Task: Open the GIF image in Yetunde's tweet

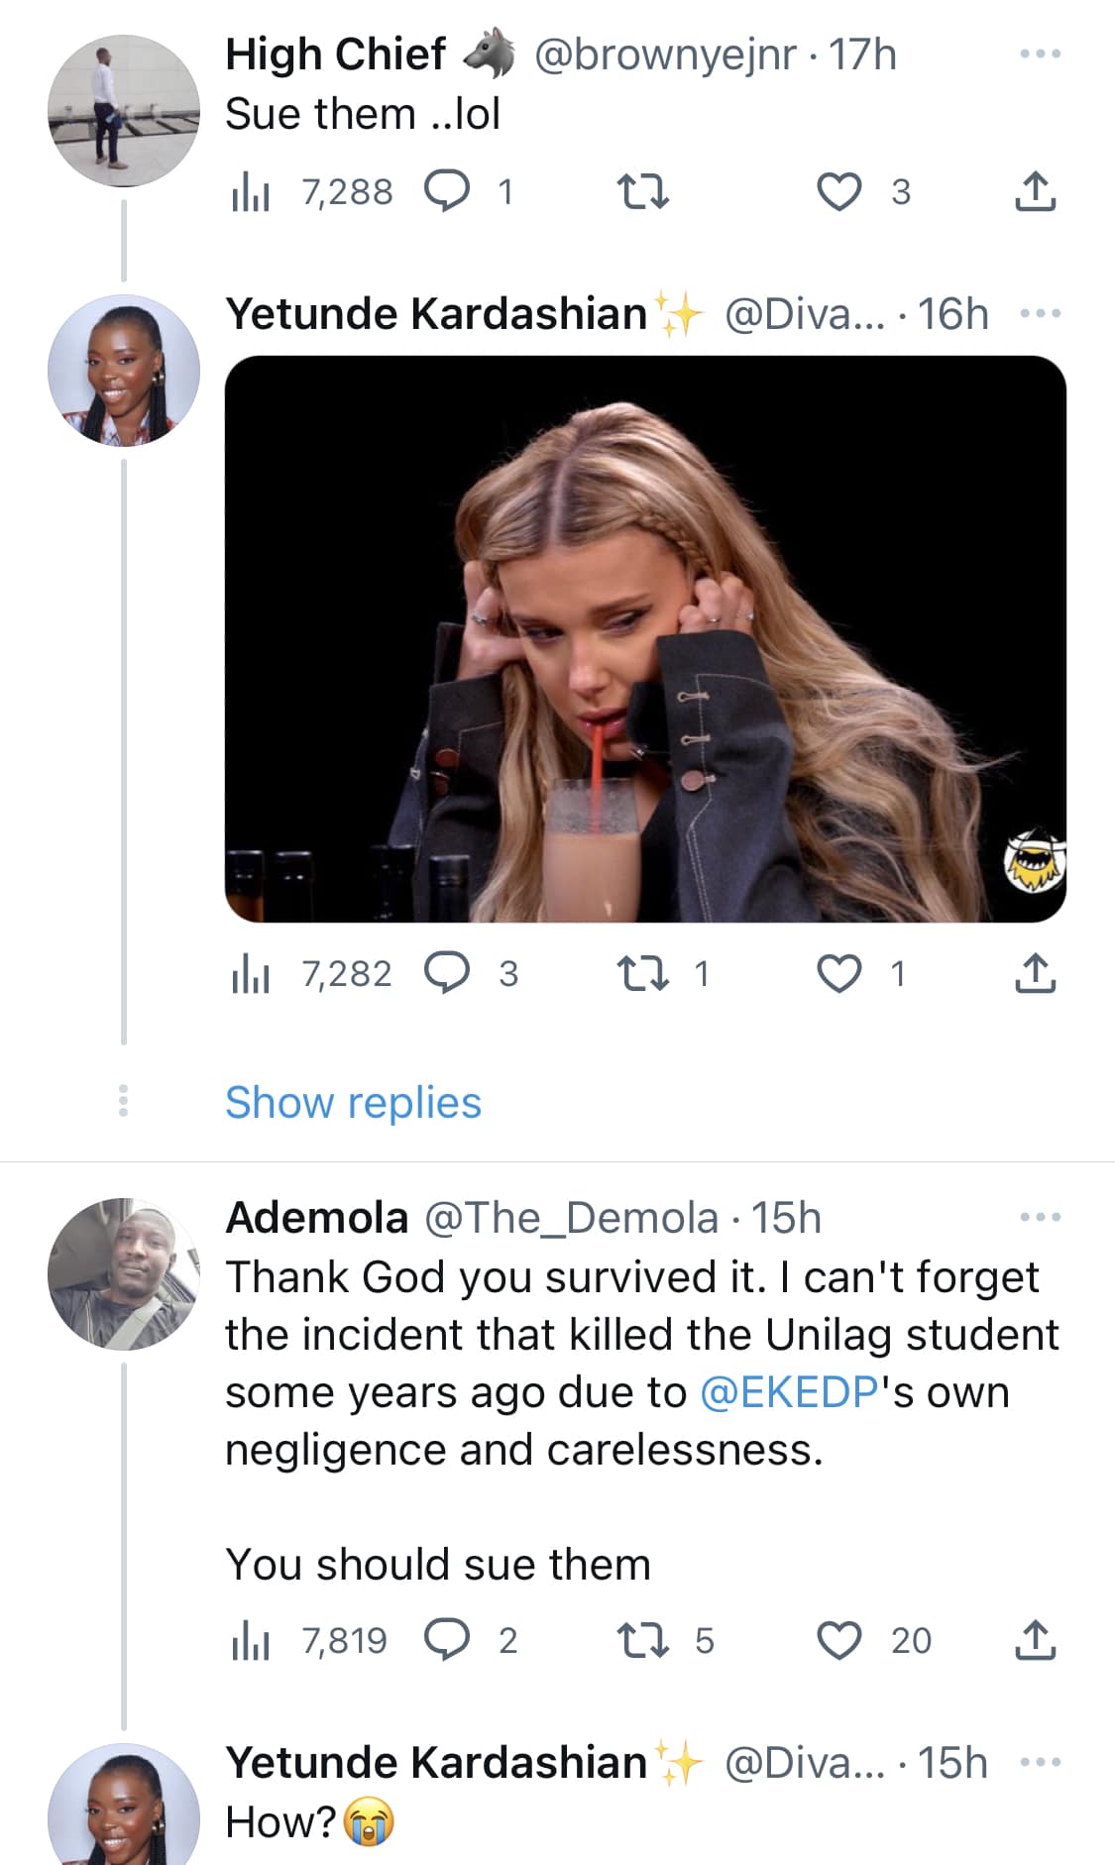Action: 645,639
